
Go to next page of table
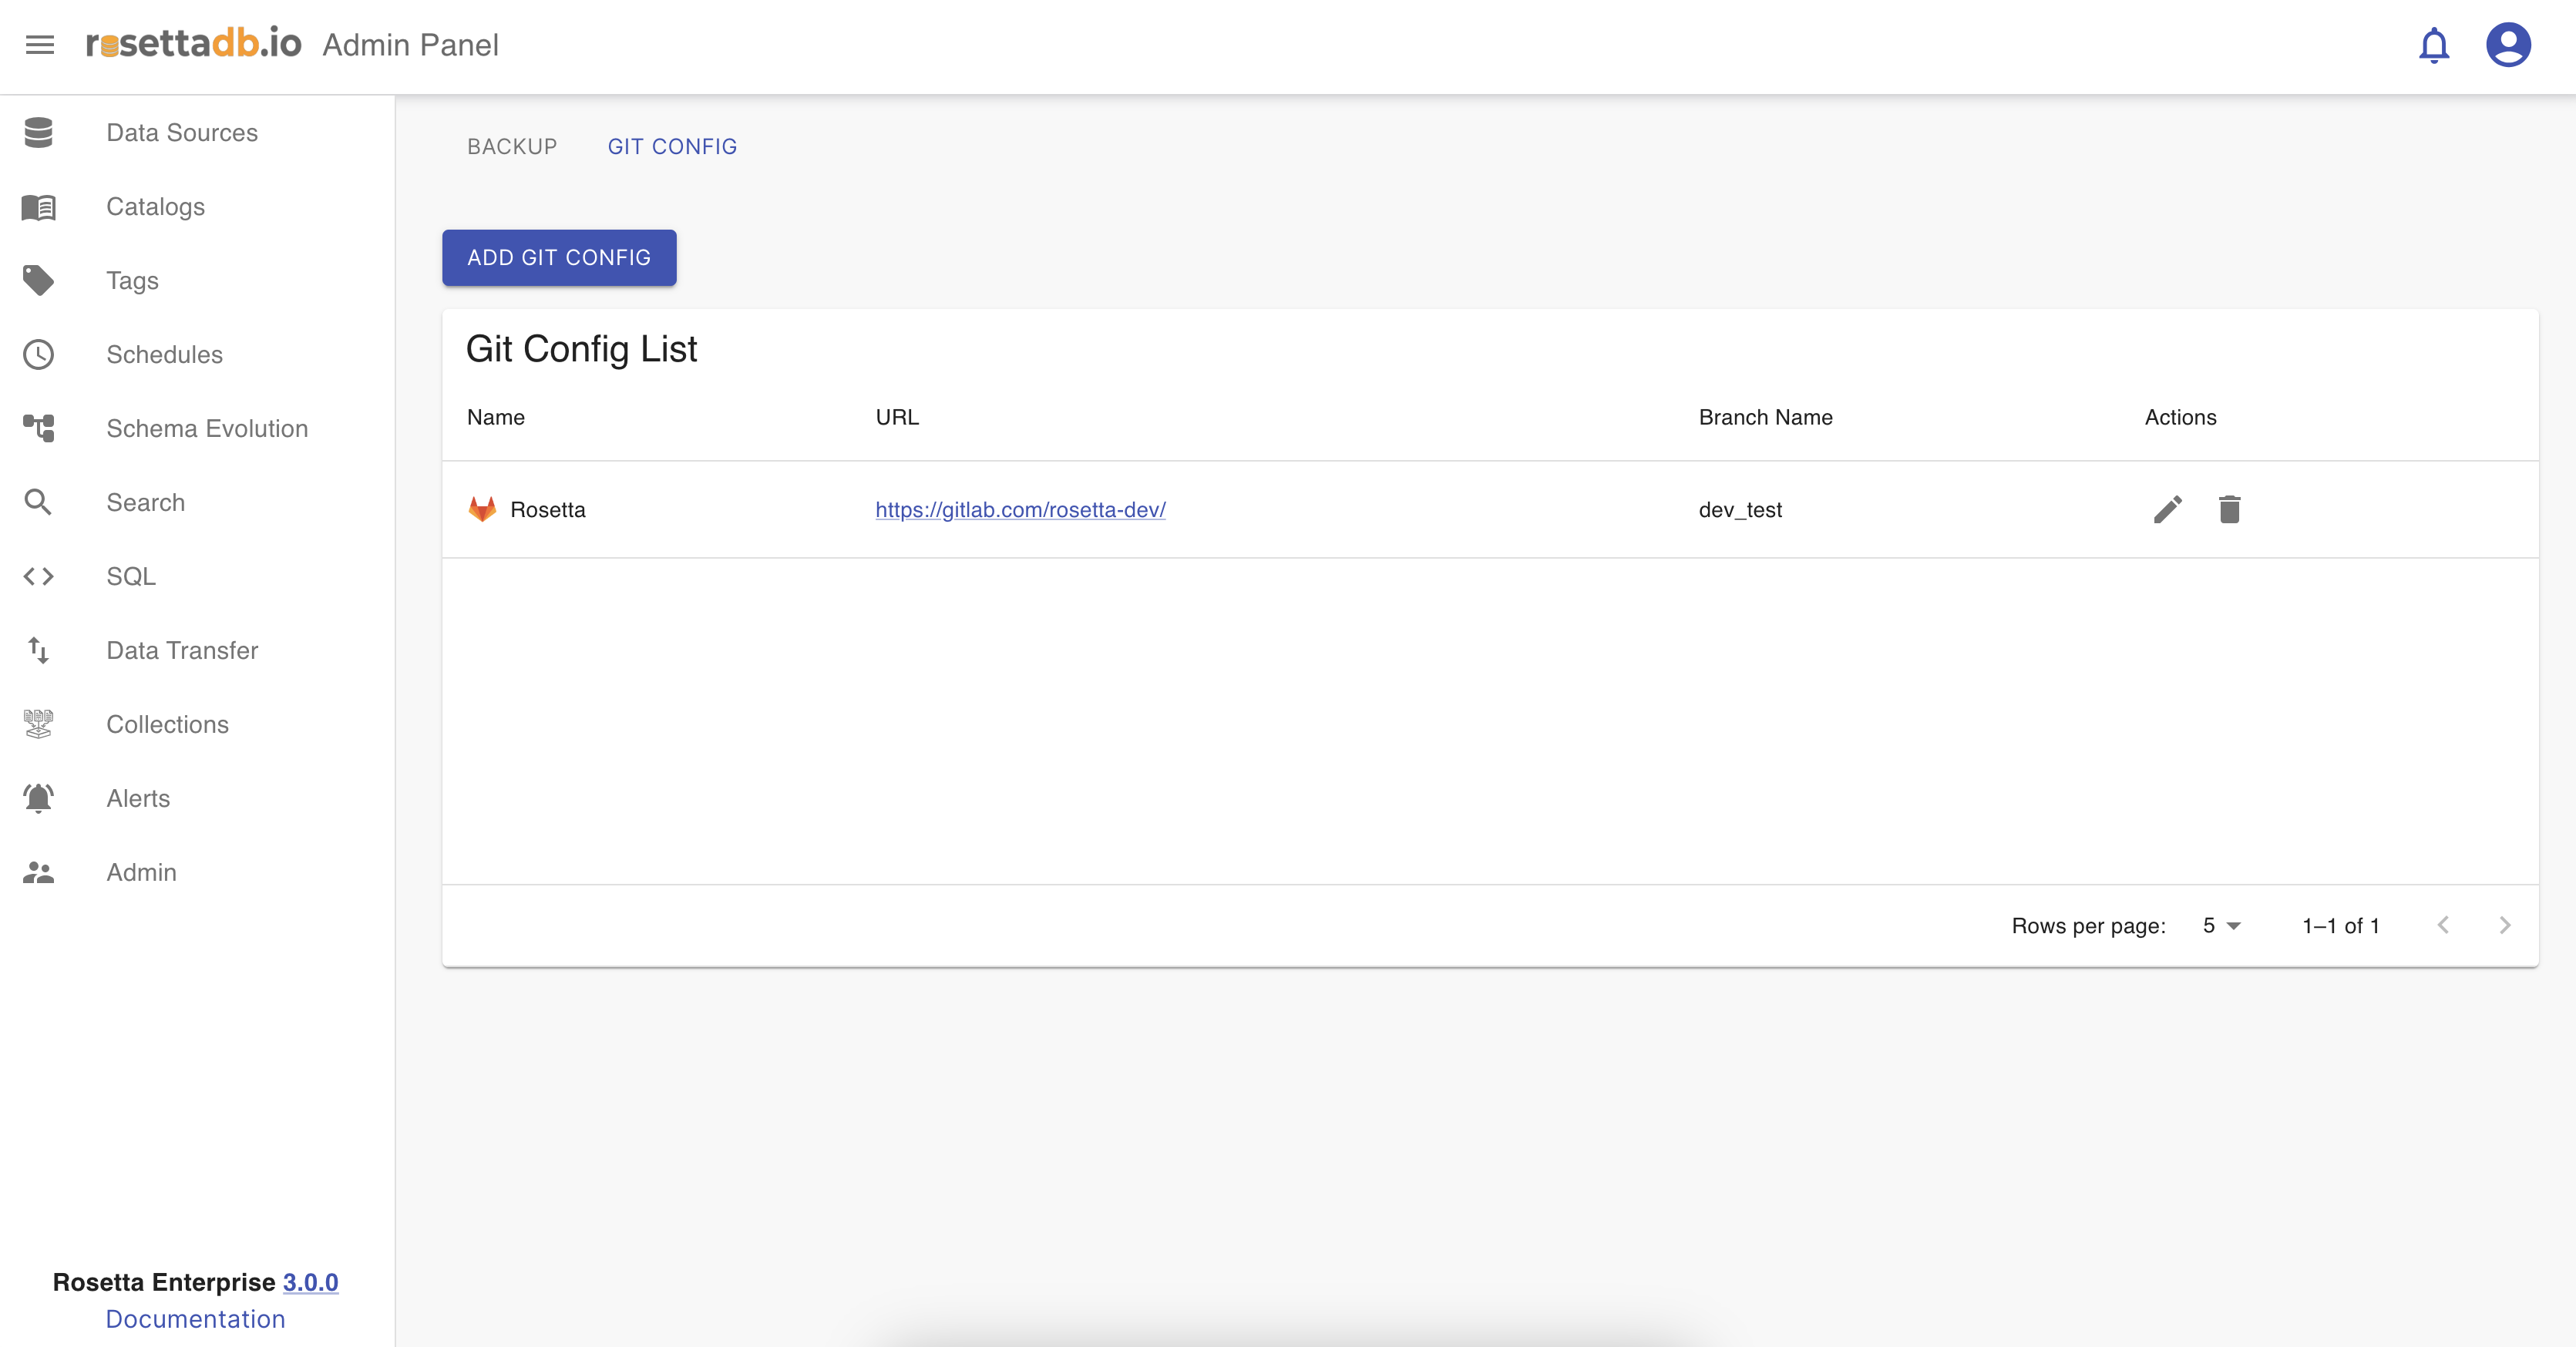coord(2504,926)
